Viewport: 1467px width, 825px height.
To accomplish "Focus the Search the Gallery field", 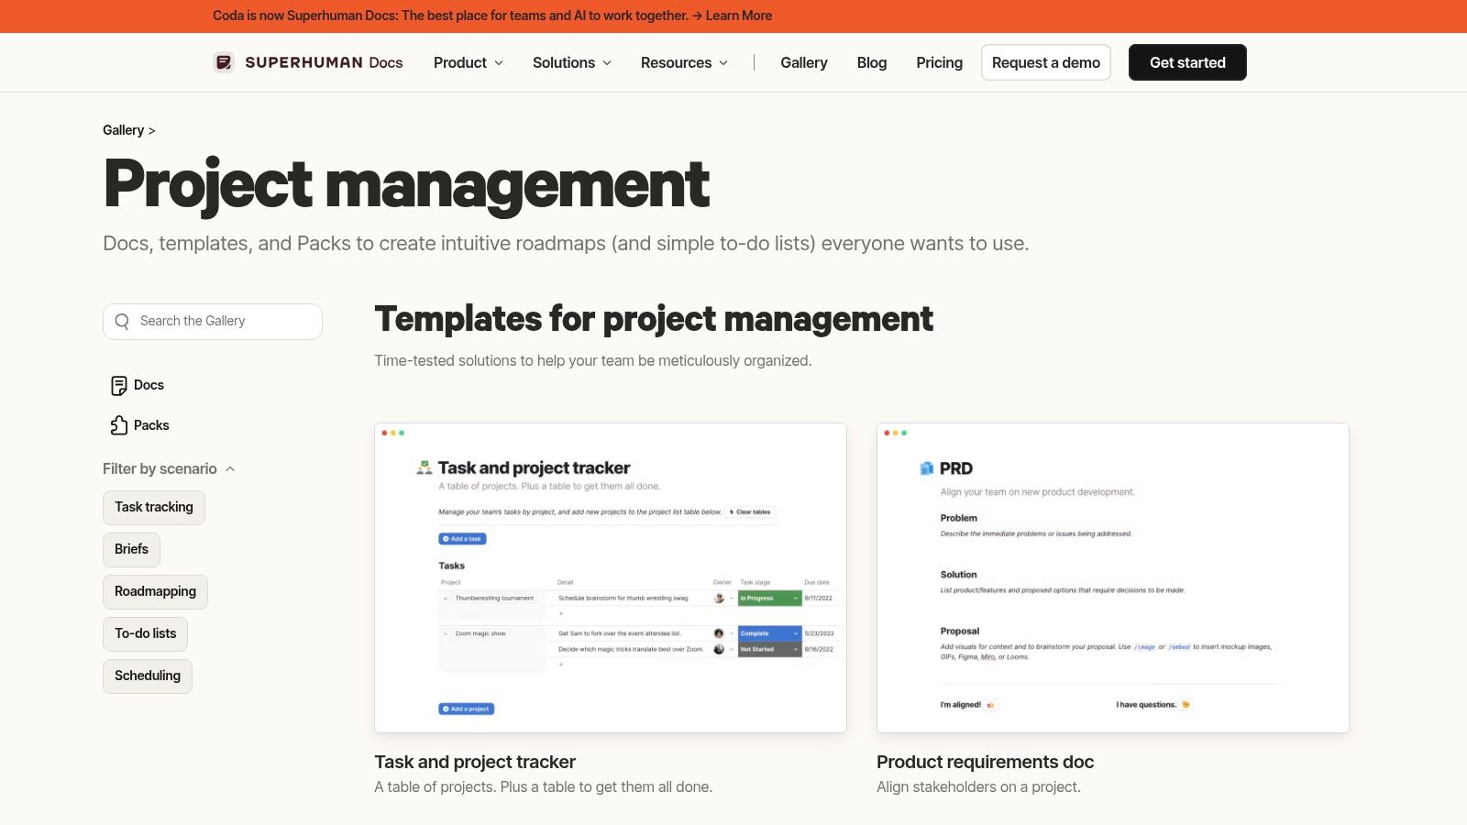I will 213,322.
